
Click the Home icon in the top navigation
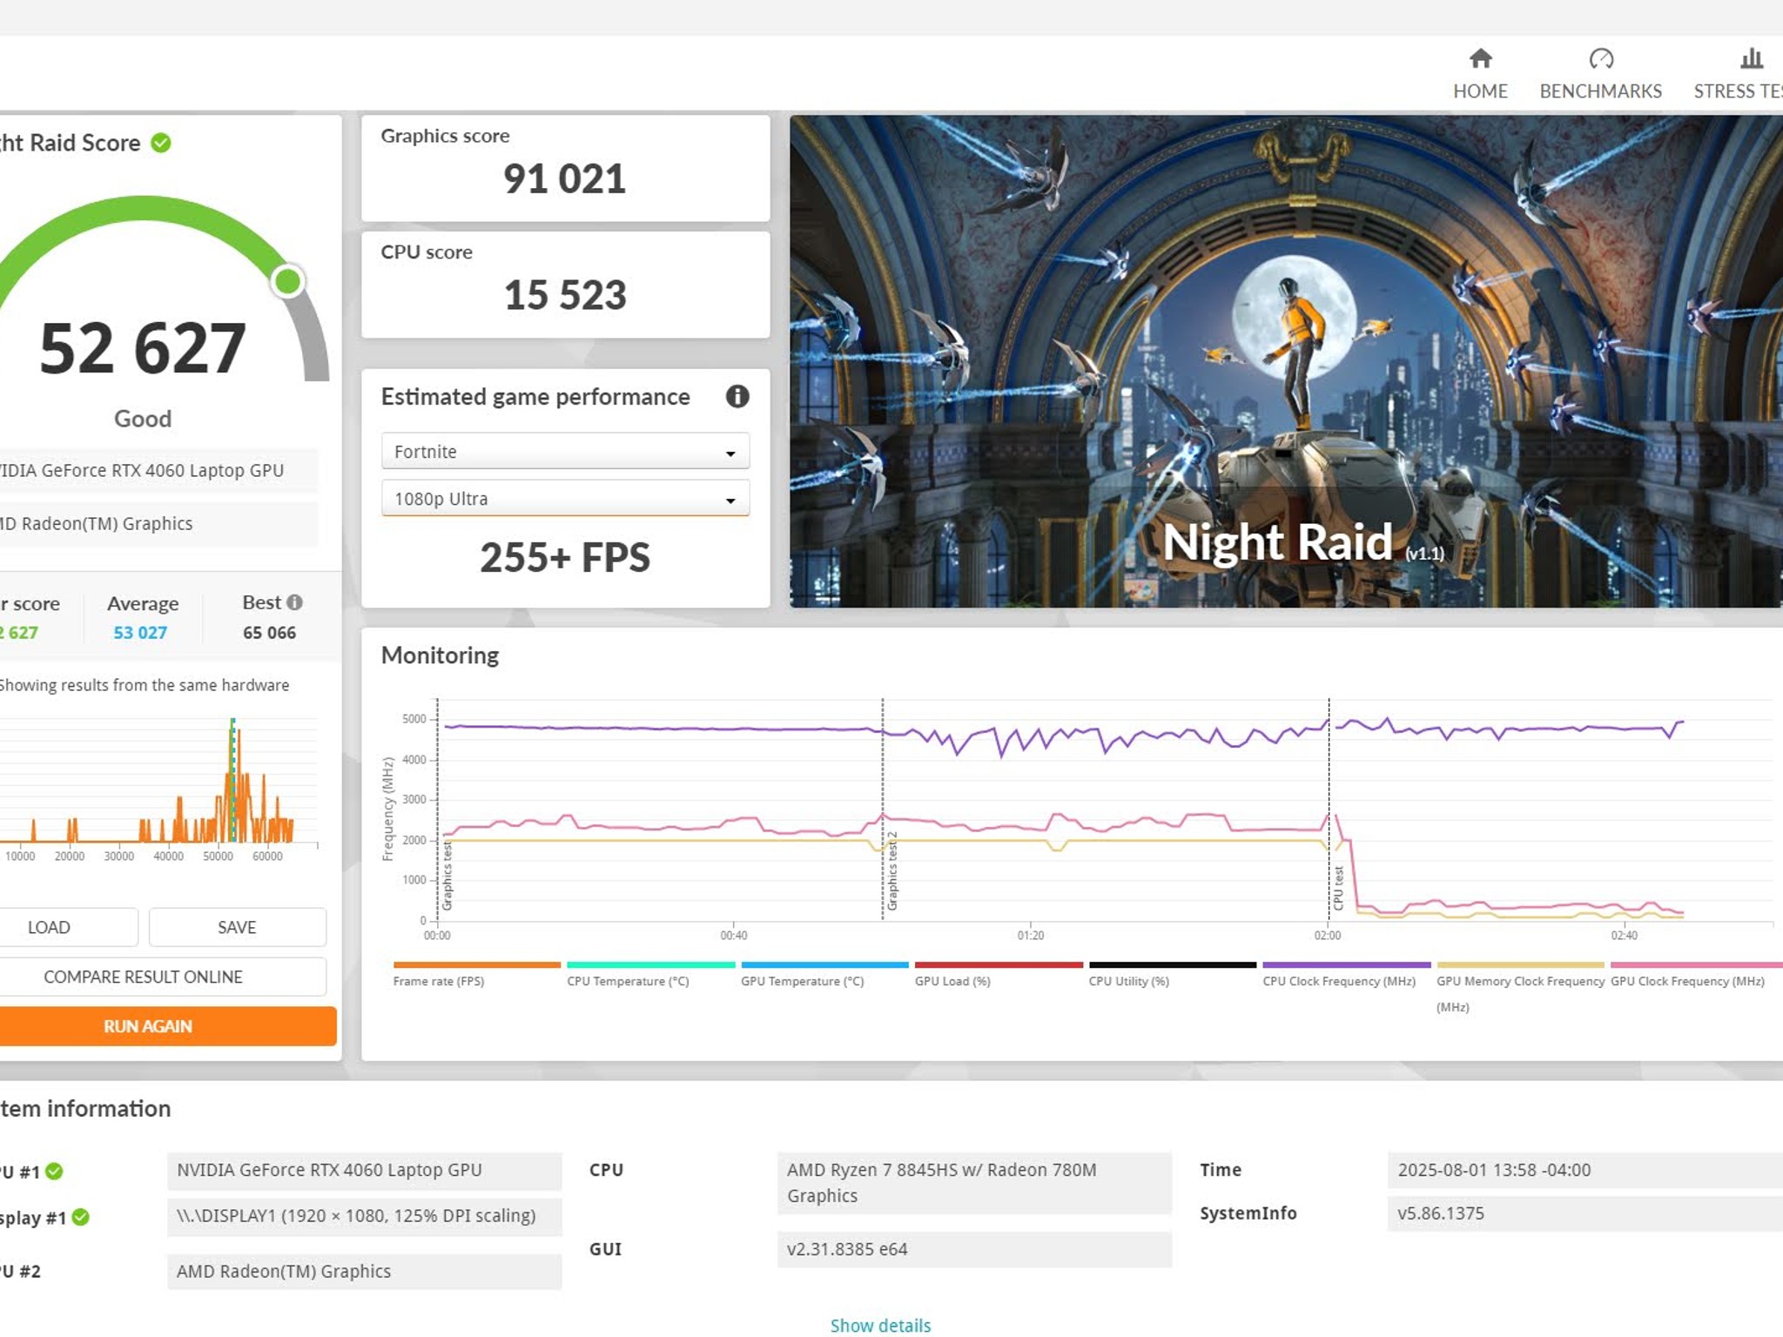coord(1480,59)
